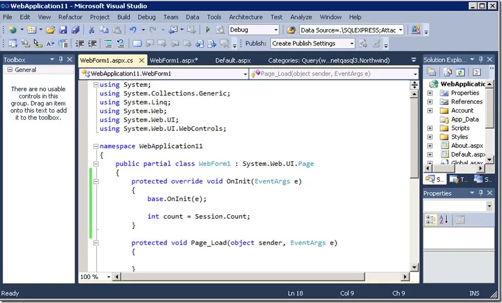Click Show All Files in Solution Explorer
The image size is (502, 303).
[x=447, y=72]
